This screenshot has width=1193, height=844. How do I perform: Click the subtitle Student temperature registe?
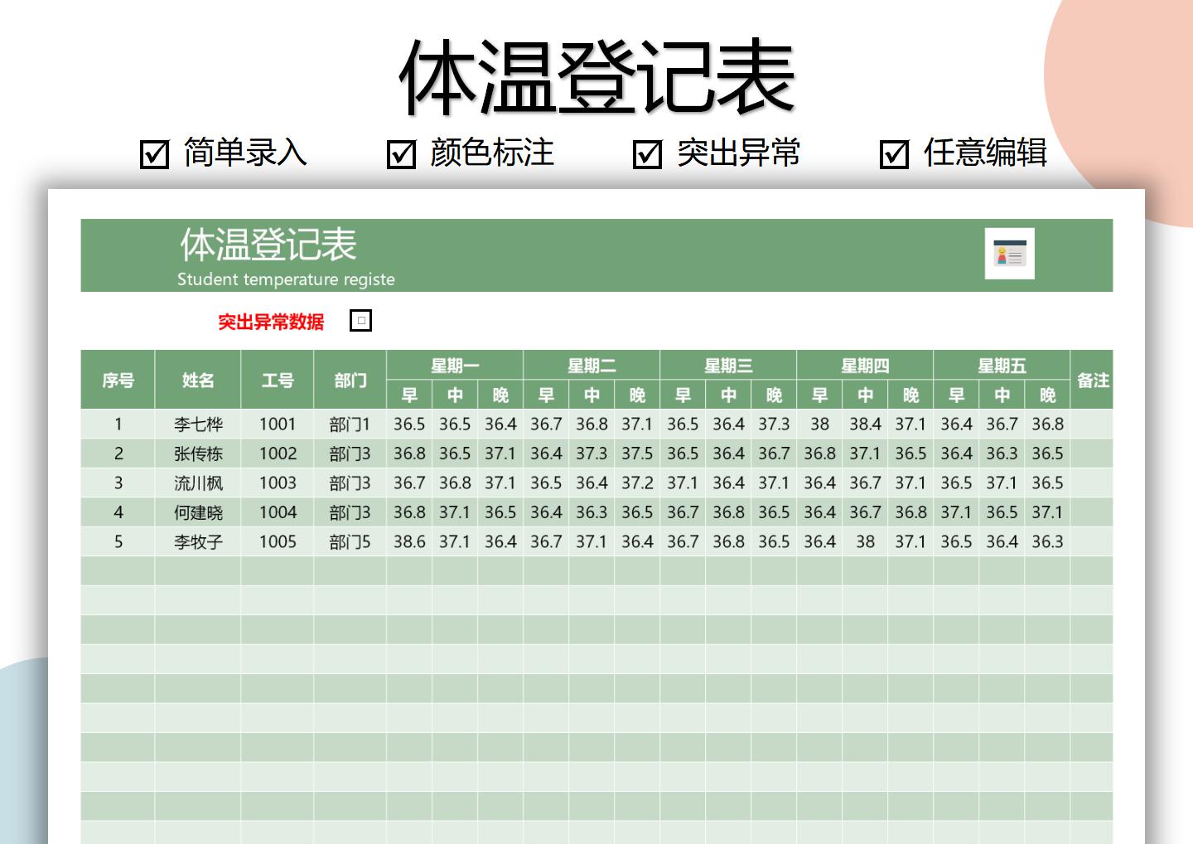(286, 279)
